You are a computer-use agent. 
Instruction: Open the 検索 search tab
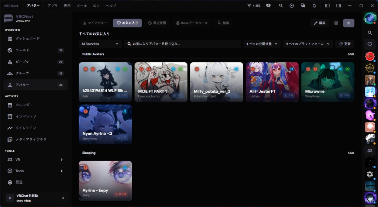tap(223, 23)
